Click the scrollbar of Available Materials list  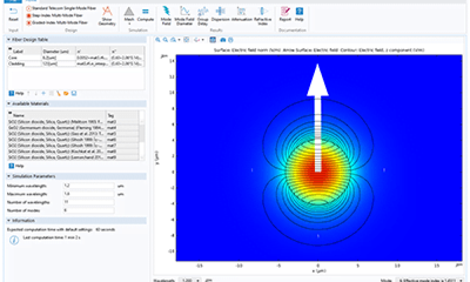[x=142, y=133]
